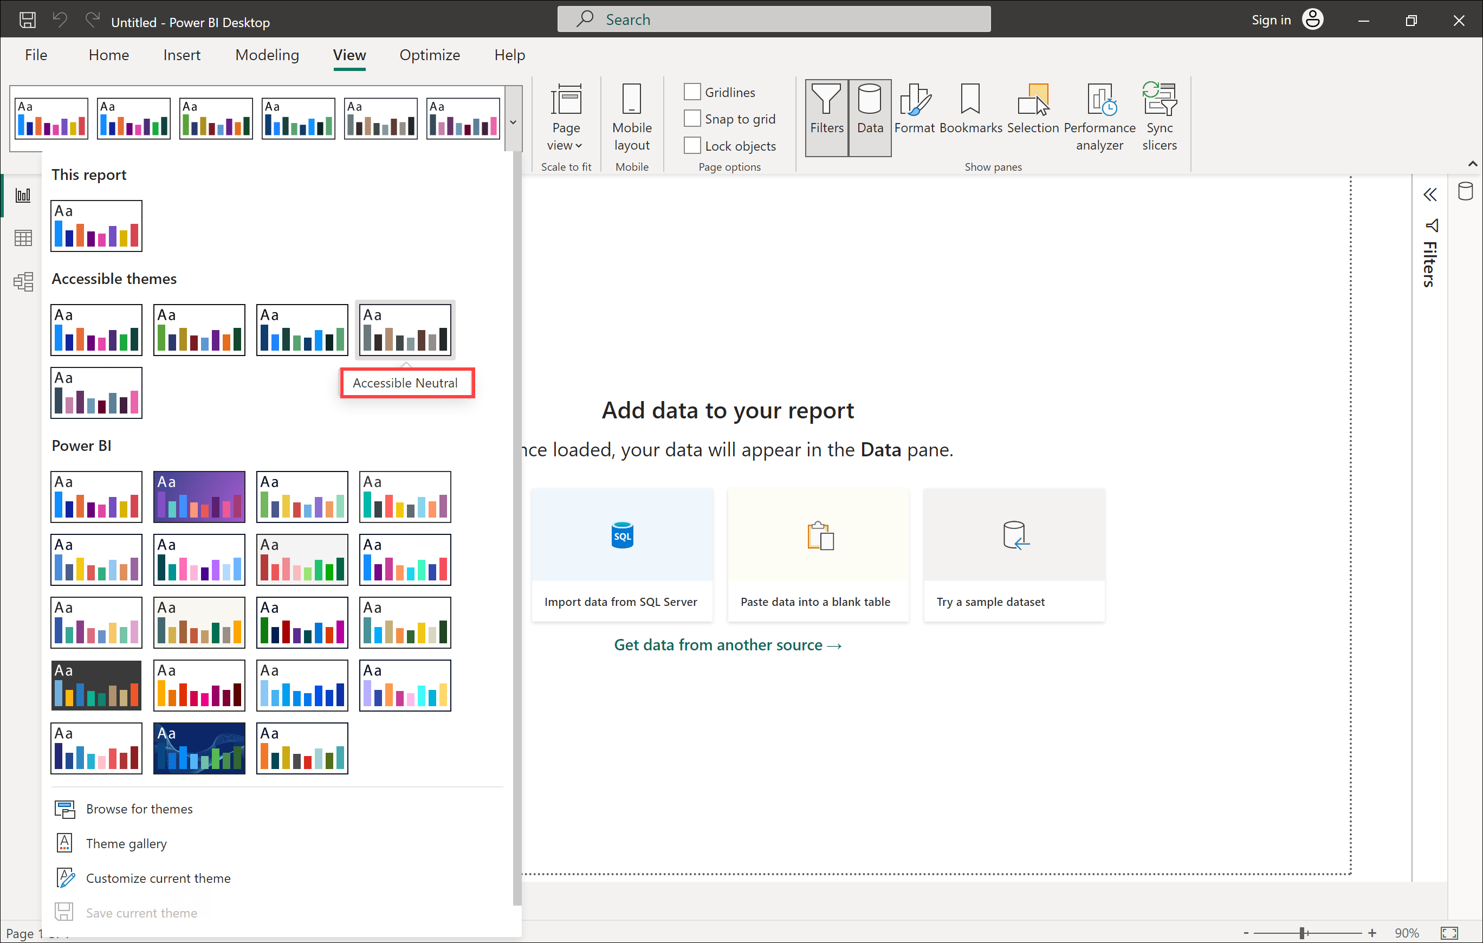Open the File menu
The width and height of the screenshot is (1483, 943).
(x=36, y=55)
